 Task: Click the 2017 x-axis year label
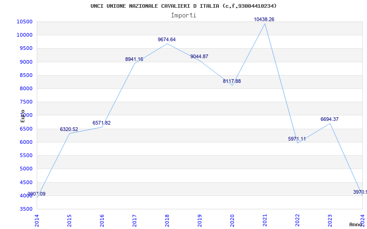pos(134,220)
